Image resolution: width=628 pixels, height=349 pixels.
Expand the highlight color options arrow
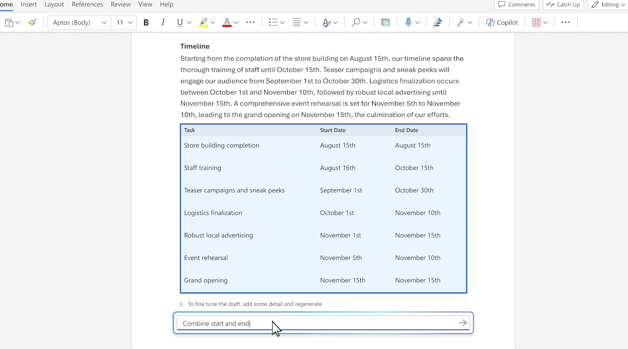pos(213,23)
